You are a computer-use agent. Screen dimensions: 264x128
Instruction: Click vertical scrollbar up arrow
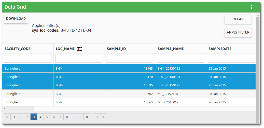(257, 15)
